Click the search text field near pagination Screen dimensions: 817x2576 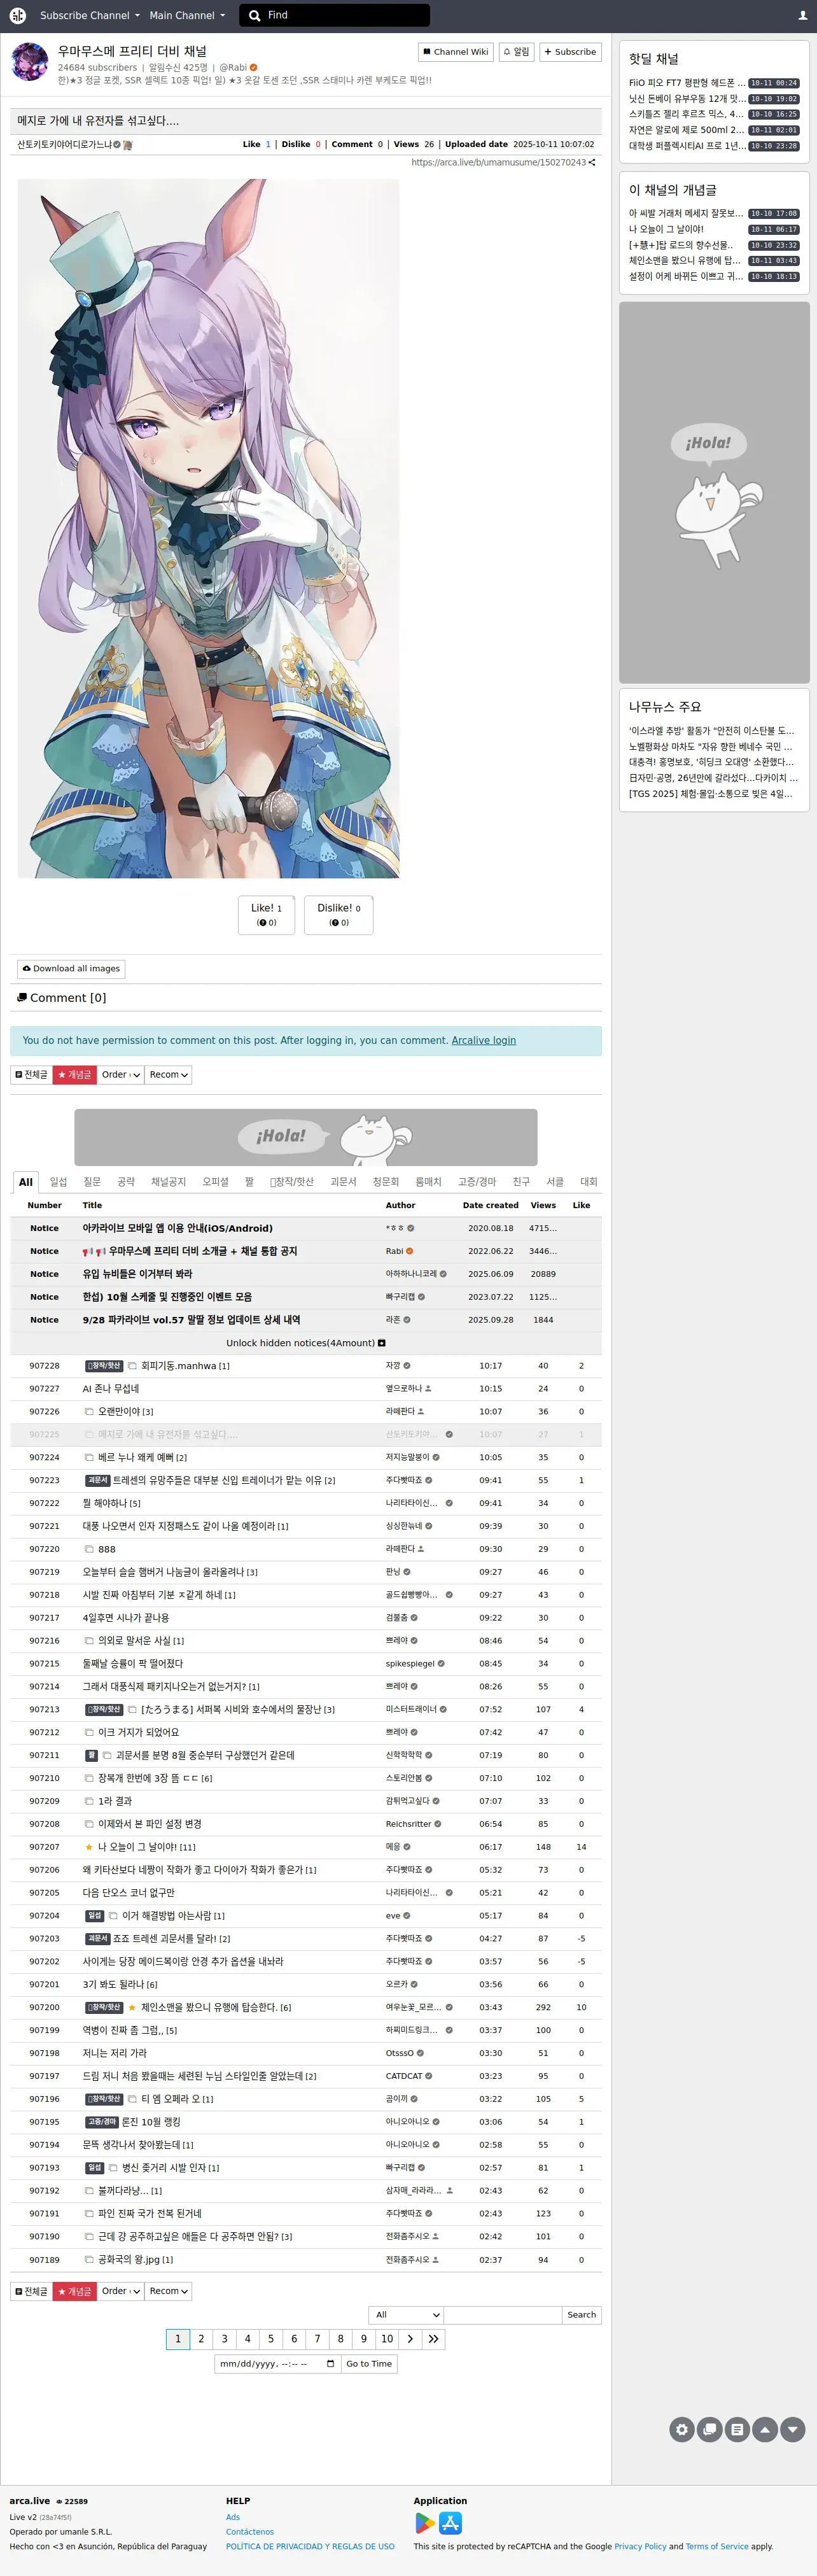click(503, 2315)
